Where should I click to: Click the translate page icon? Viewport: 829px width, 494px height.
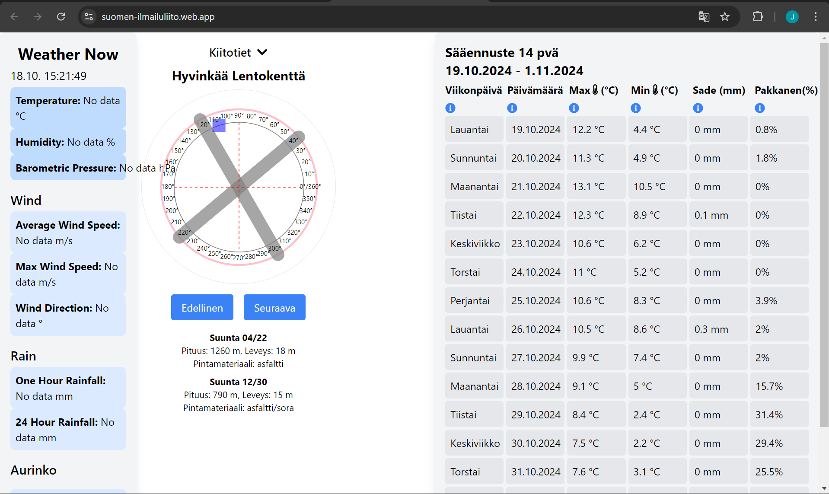click(x=704, y=17)
